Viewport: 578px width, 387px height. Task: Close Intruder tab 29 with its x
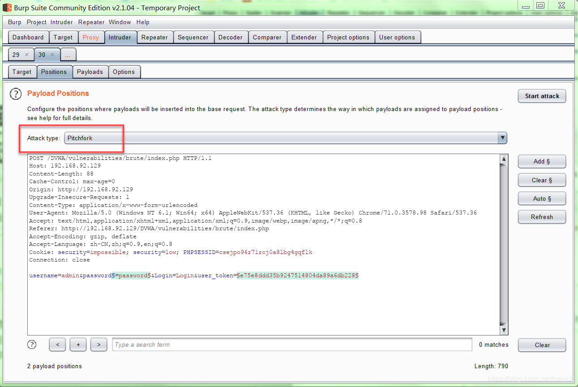point(26,55)
